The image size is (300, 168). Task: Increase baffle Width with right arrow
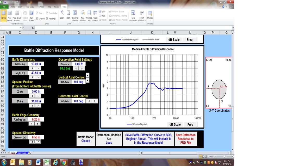[38, 68]
